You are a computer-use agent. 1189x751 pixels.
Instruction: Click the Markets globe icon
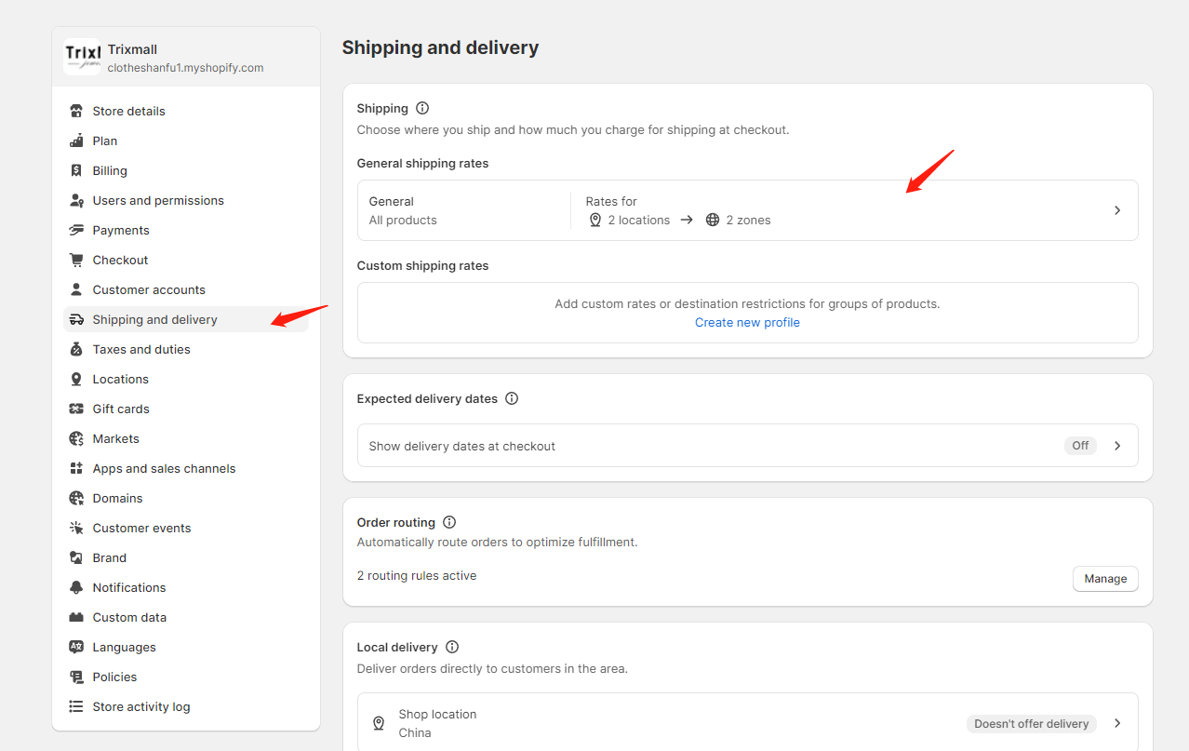click(x=76, y=438)
